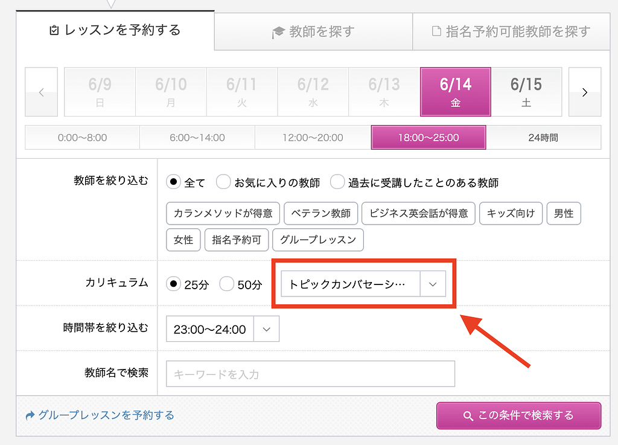Toggle the カランメソッドが得意 filter tag
Screen dimensions: 618x445
click(x=223, y=213)
